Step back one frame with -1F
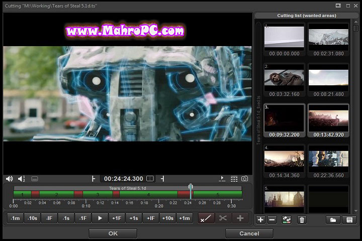This screenshot has height=241, width=362. coord(83,218)
